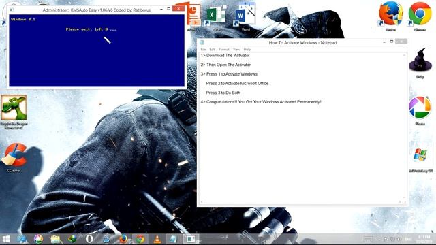The height and width of the screenshot is (245, 436).
Task: Launch Picasa from the taskbar
Action: [x=38, y=239]
